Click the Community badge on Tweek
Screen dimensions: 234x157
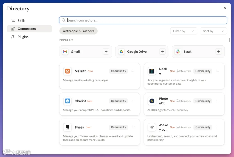(x=118, y=127)
